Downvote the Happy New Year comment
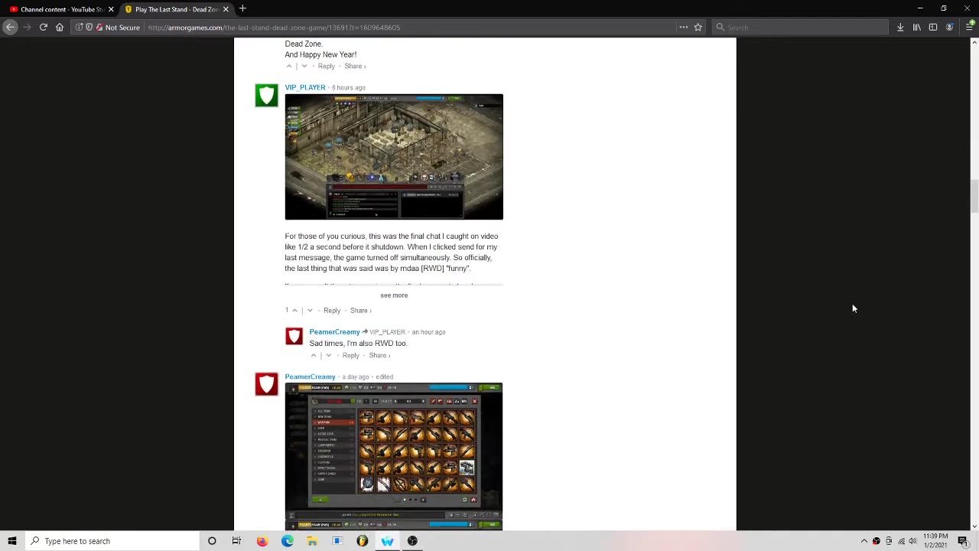Viewport: 979px width, 551px height. point(304,66)
